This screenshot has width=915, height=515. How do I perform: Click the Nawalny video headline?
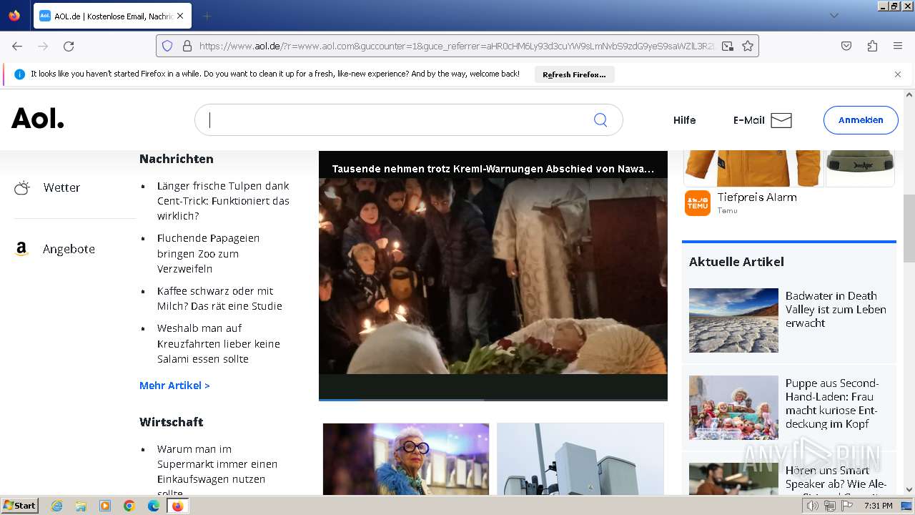(x=493, y=169)
